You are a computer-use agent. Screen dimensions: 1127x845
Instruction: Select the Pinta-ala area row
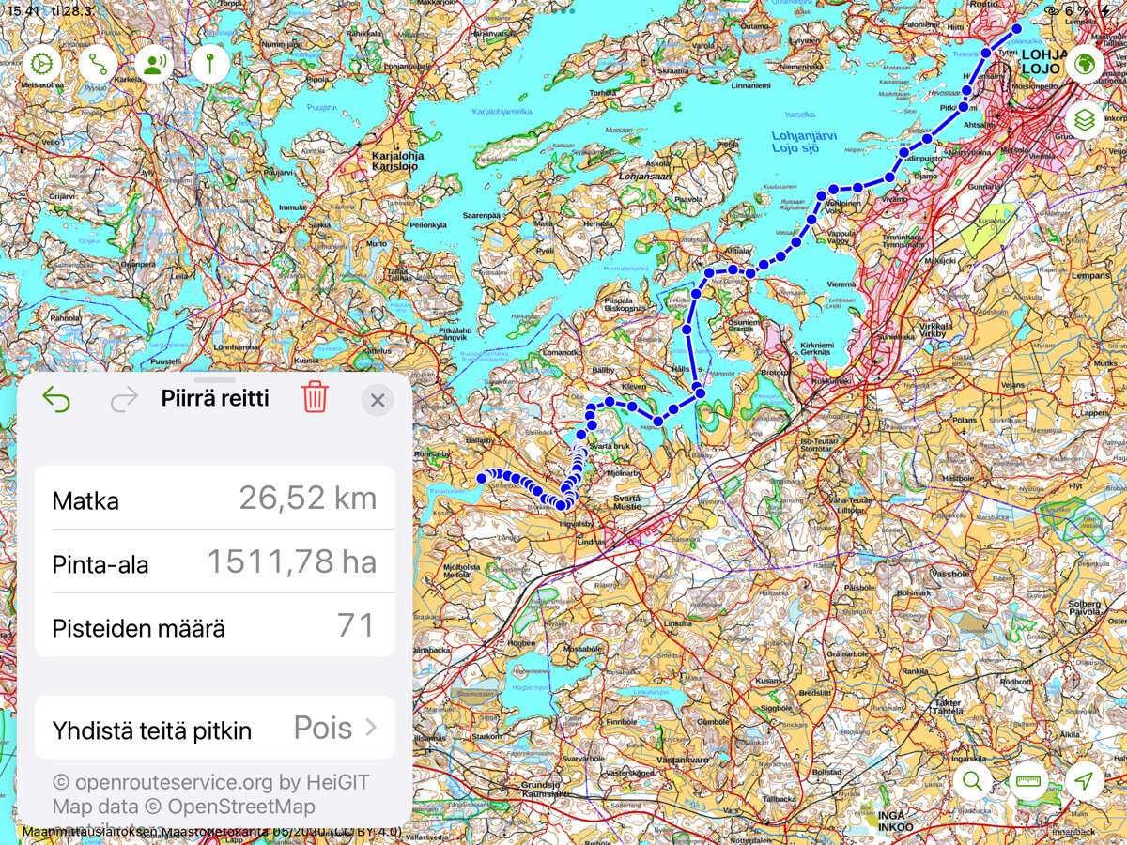click(214, 562)
